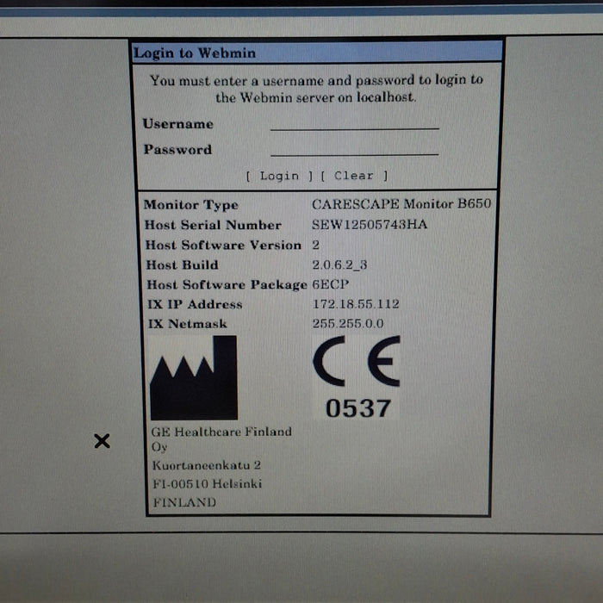This screenshot has width=603, height=603.
Task: Click the 'FINLAND' text
Action: (184, 502)
